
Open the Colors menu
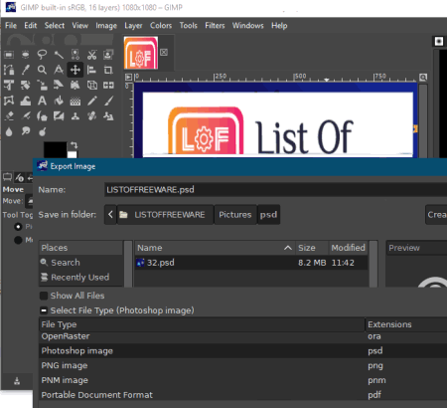[161, 26]
